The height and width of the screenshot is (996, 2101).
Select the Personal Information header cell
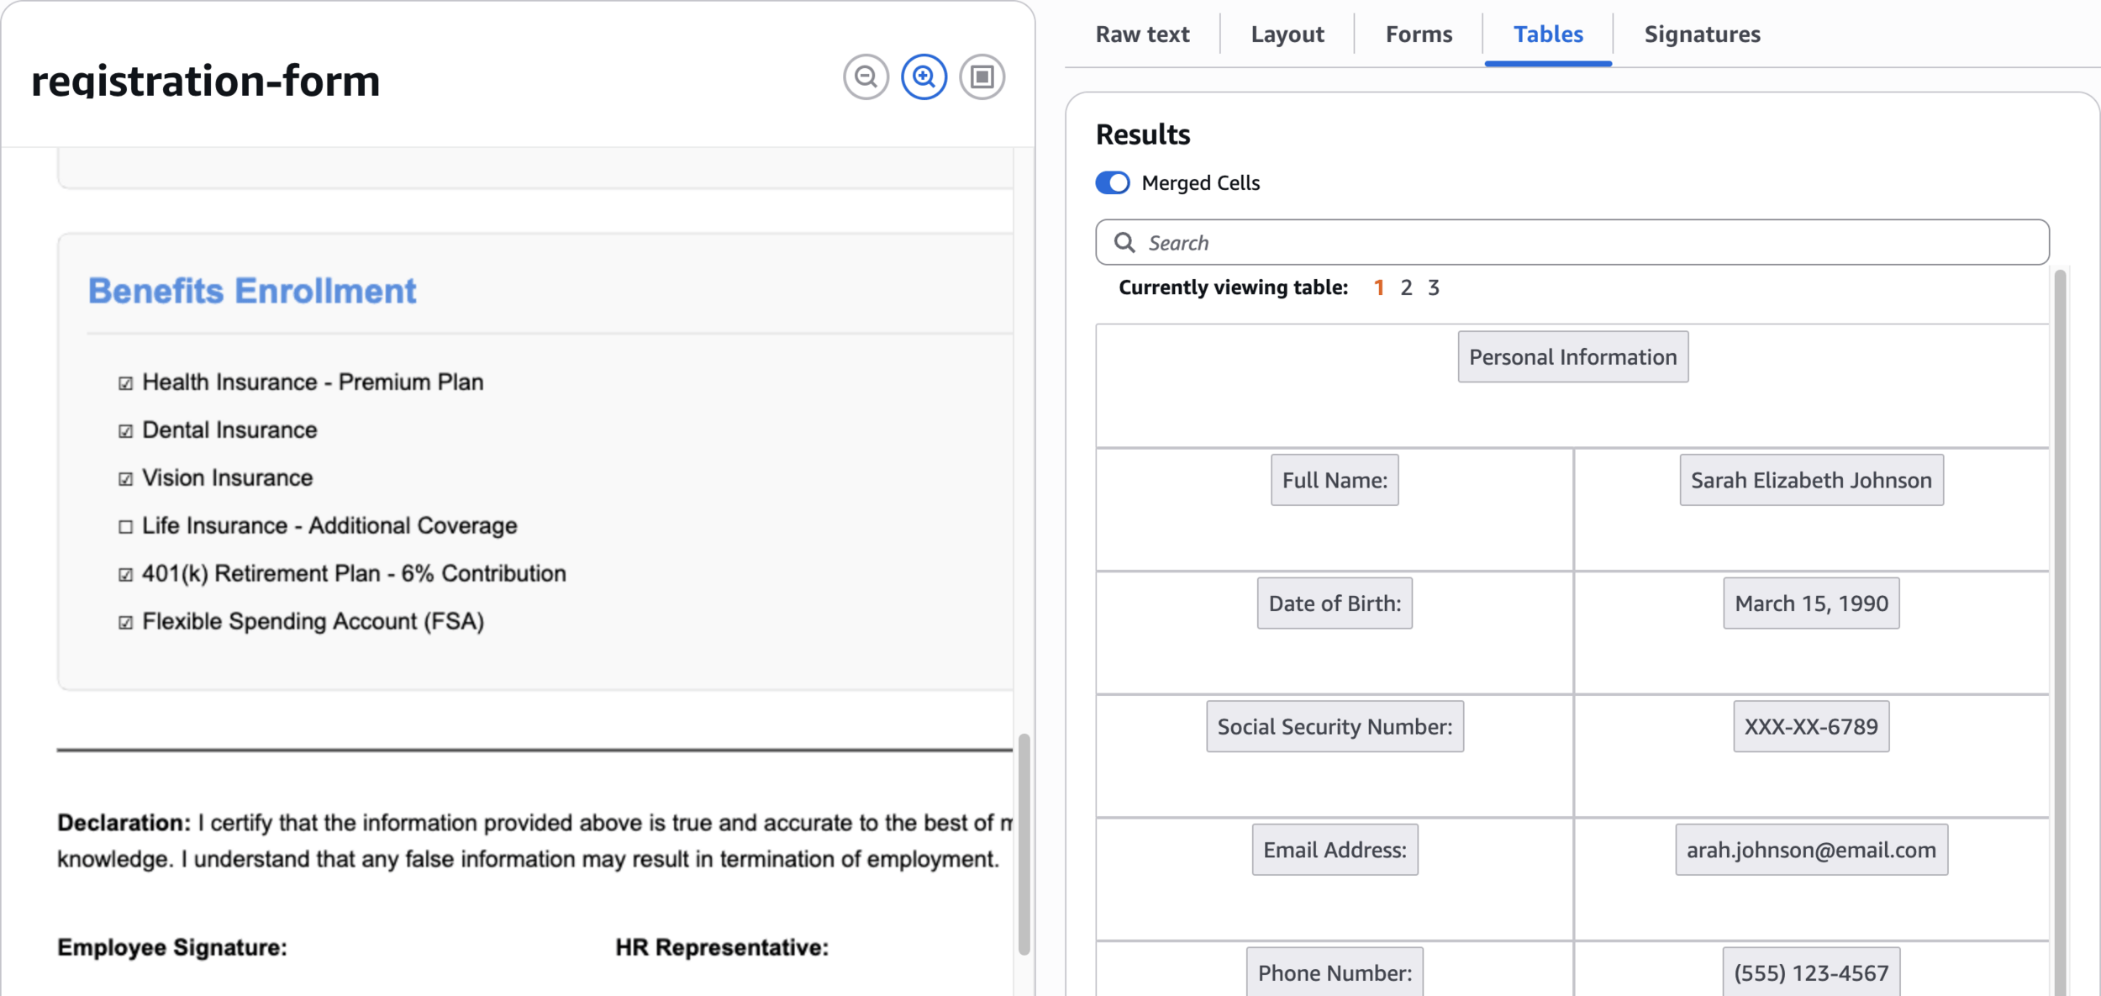1572,357
